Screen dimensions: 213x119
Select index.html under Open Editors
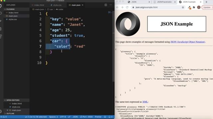(x=17, y=103)
